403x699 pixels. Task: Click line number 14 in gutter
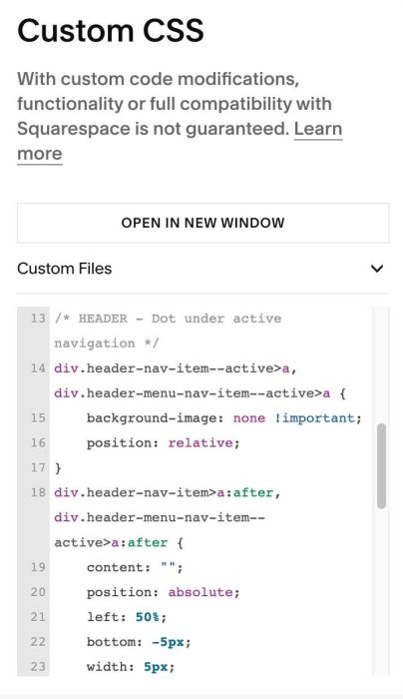[38, 368]
